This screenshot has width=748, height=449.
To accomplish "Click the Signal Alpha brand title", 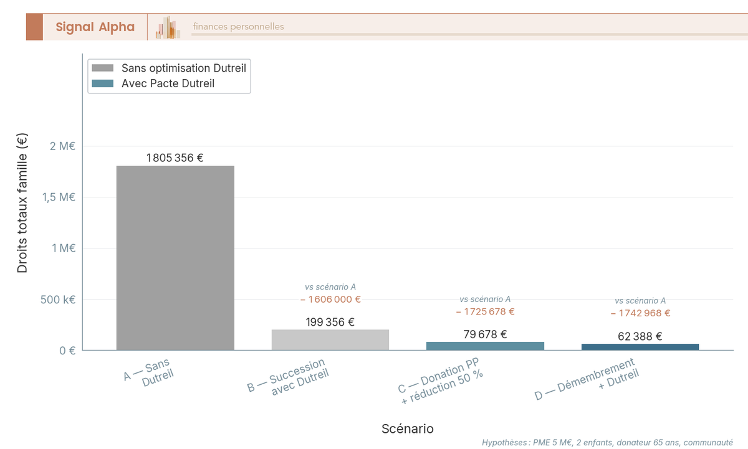I will [95, 27].
